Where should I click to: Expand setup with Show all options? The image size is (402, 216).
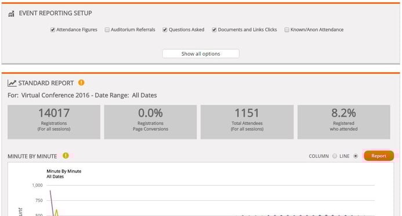click(x=201, y=53)
